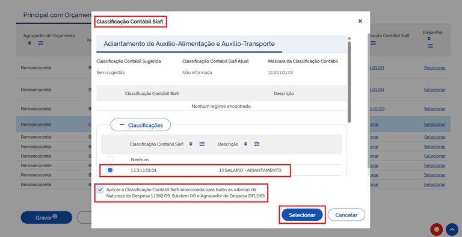The image size is (462, 237).
Task: Click Remanescente in the highlighted row
Action: [36, 125]
